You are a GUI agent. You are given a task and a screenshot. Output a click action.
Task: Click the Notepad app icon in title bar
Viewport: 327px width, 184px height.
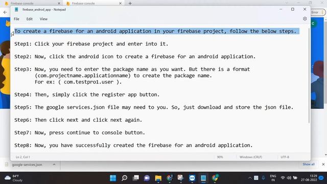16,9
